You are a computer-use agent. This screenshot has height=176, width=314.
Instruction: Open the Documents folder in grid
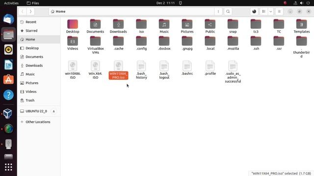(95, 24)
